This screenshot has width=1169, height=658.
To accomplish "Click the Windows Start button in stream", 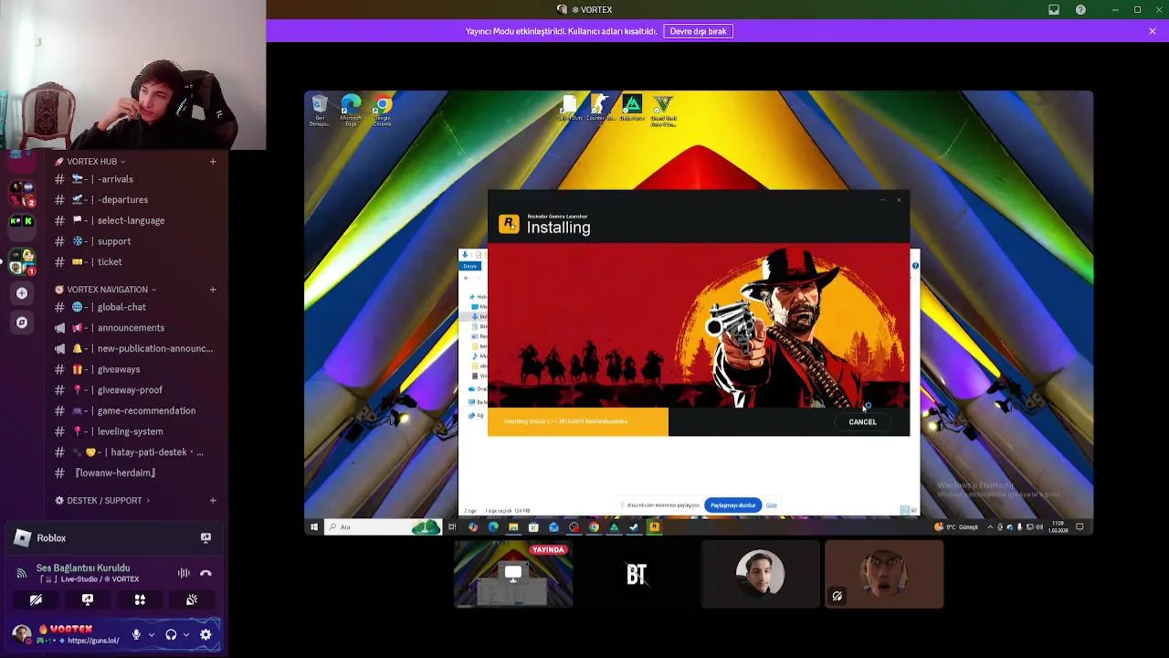I will [x=313, y=527].
